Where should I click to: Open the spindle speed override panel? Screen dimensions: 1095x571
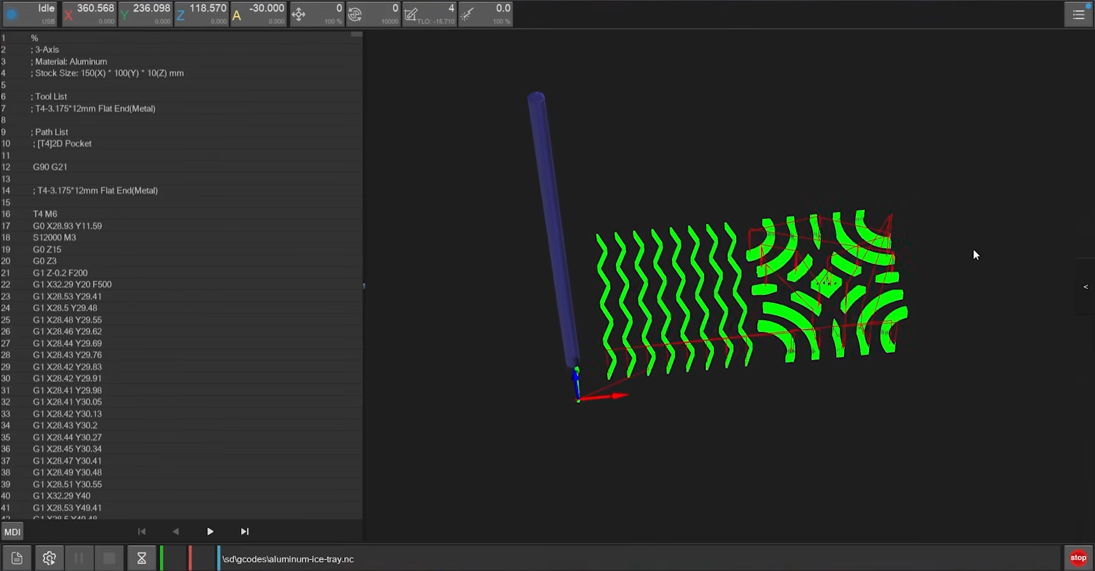[373, 14]
